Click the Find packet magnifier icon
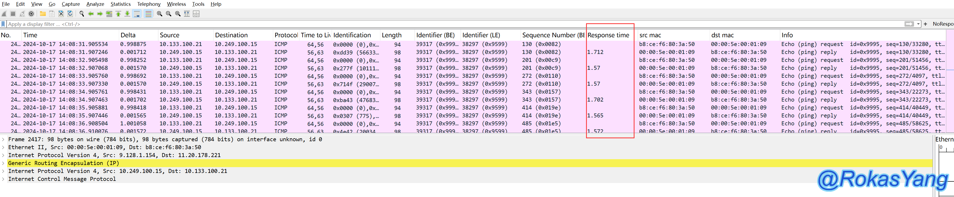The image size is (954, 197). pos(82,14)
